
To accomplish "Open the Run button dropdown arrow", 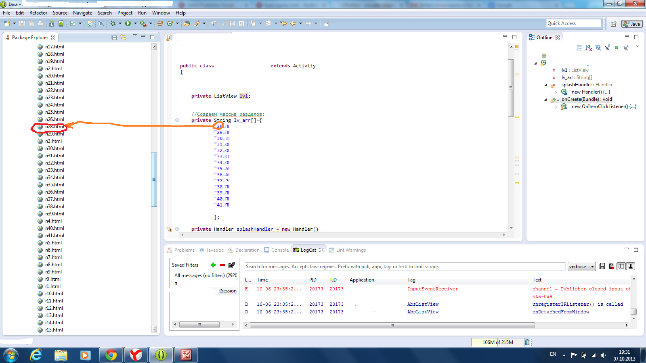I will [x=135, y=23].
